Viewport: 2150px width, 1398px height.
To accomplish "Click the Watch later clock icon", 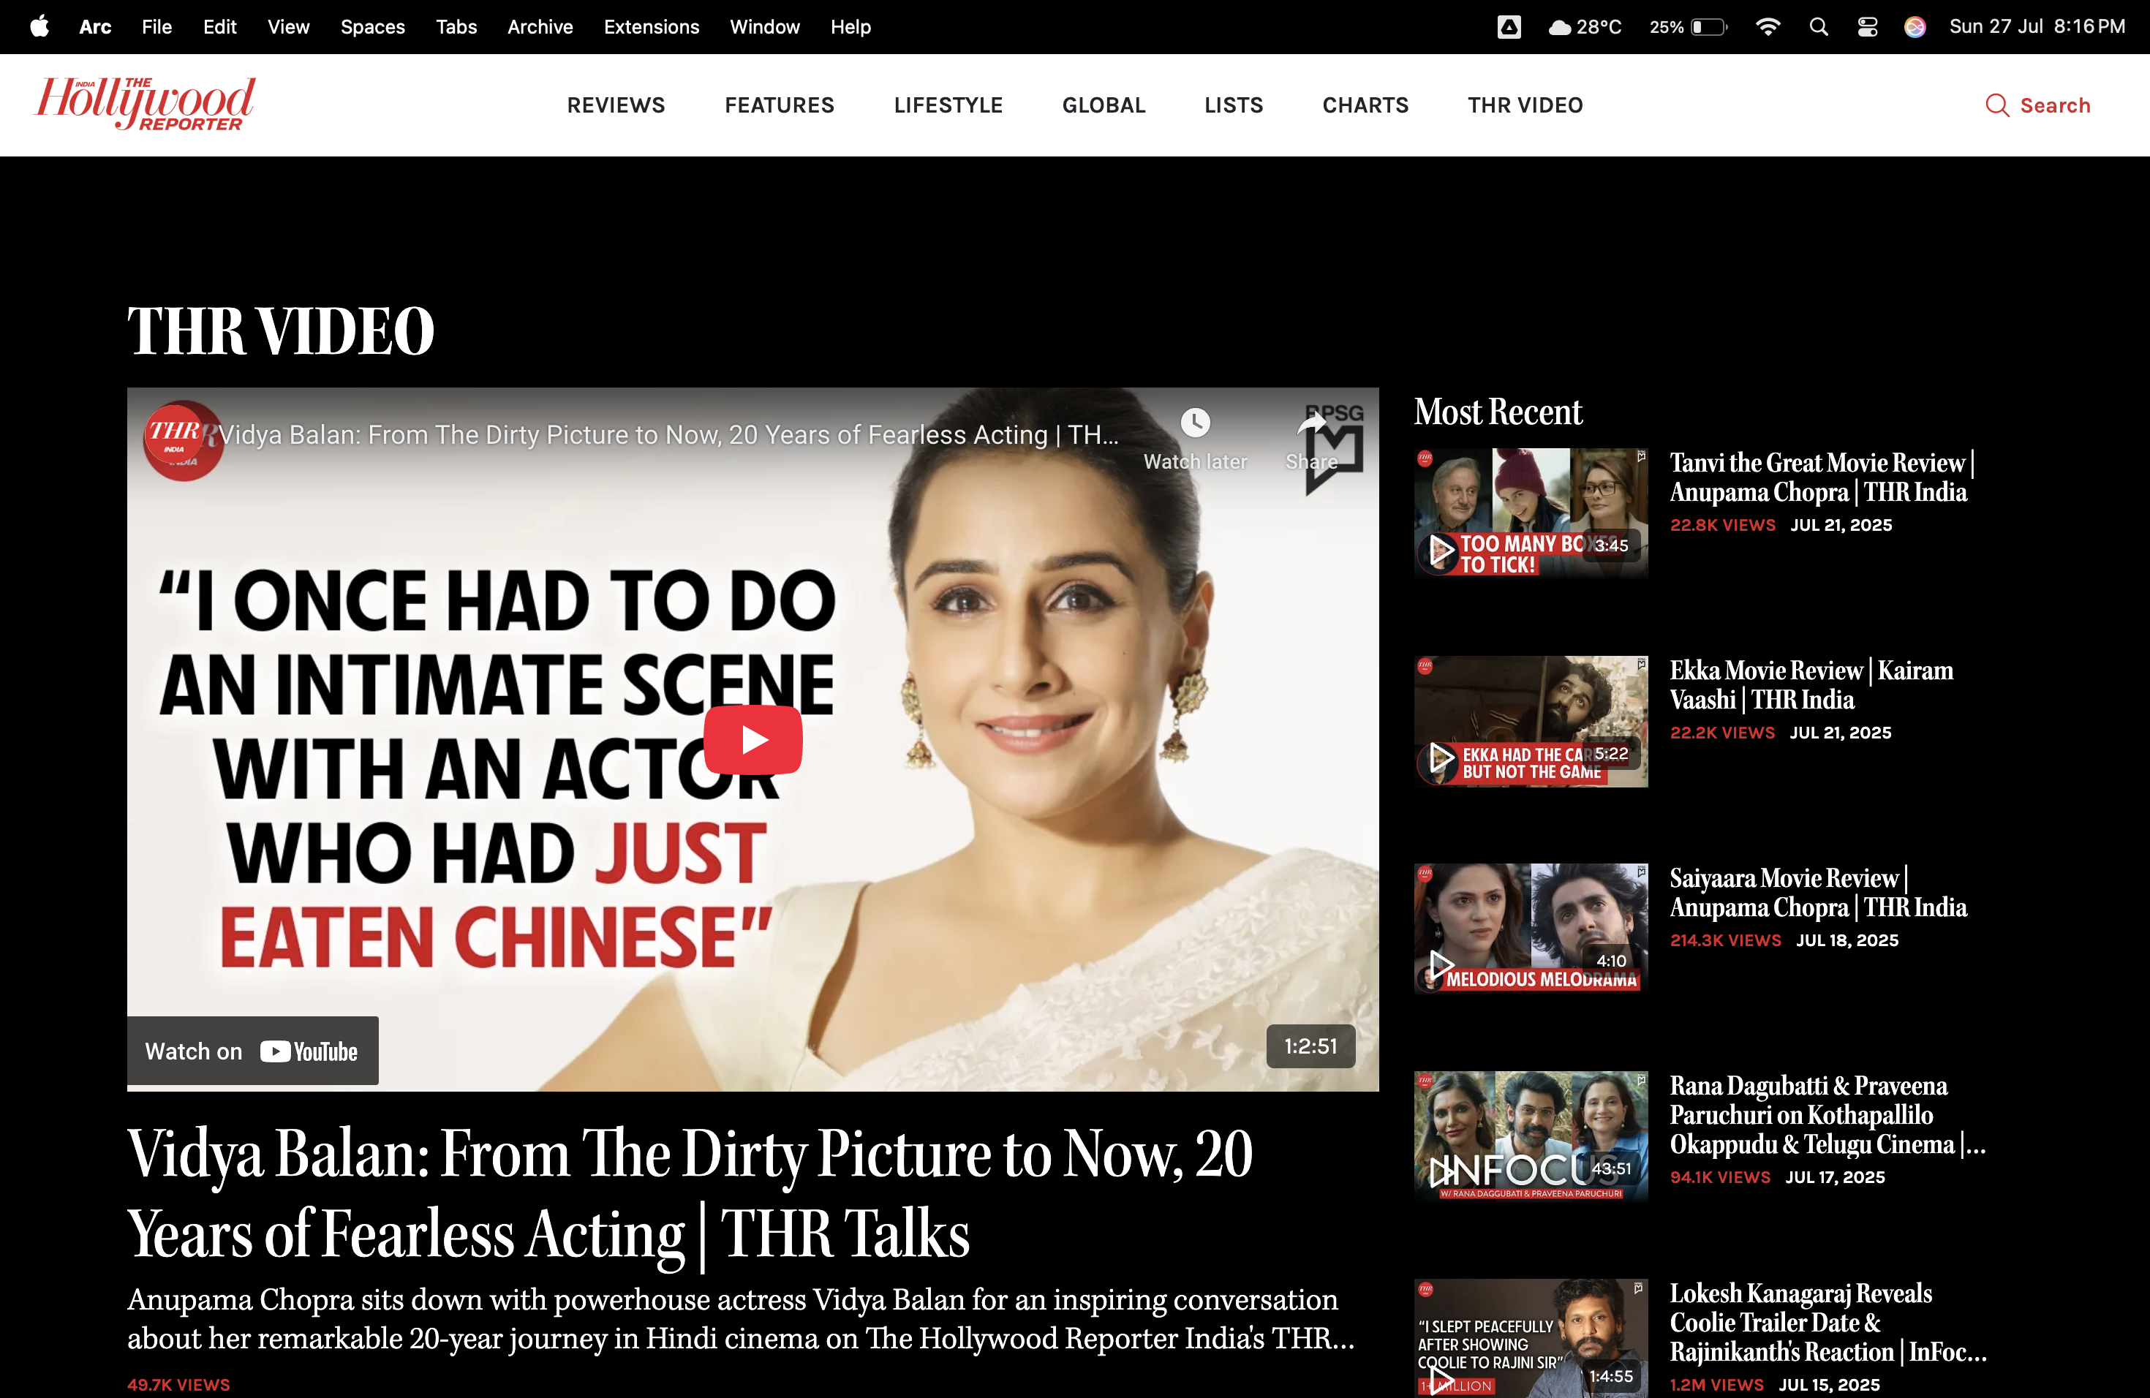I will pos(1194,423).
